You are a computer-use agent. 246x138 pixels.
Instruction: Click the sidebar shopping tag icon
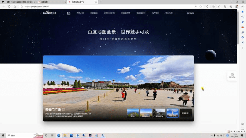tap(243, 22)
